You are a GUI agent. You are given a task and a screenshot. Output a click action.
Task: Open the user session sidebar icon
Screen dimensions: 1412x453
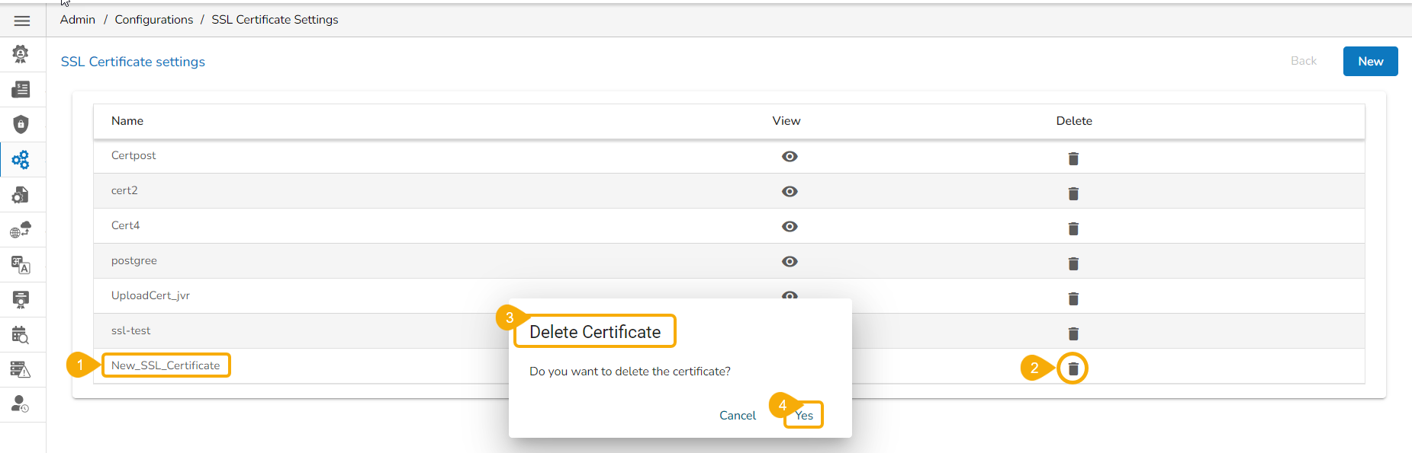click(x=21, y=404)
